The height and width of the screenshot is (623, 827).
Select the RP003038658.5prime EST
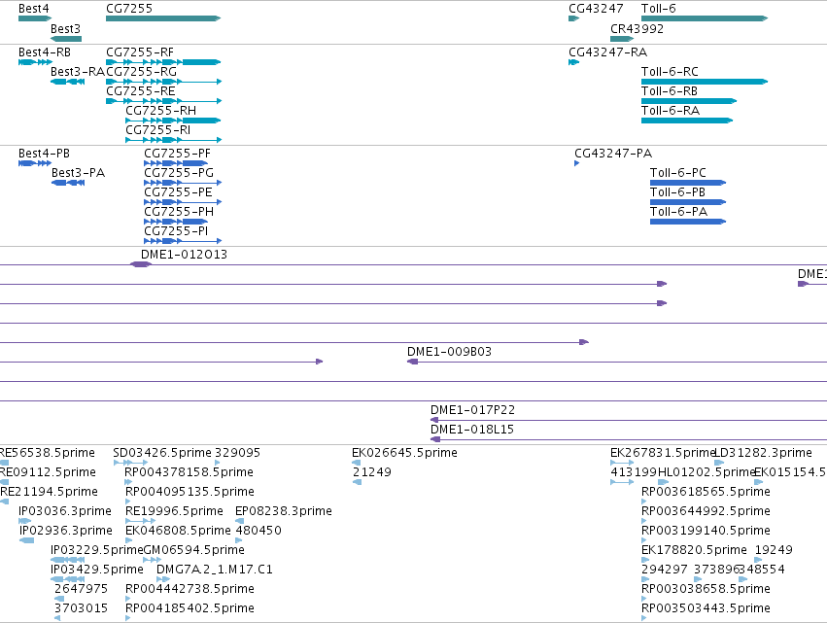pyautogui.click(x=644, y=600)
